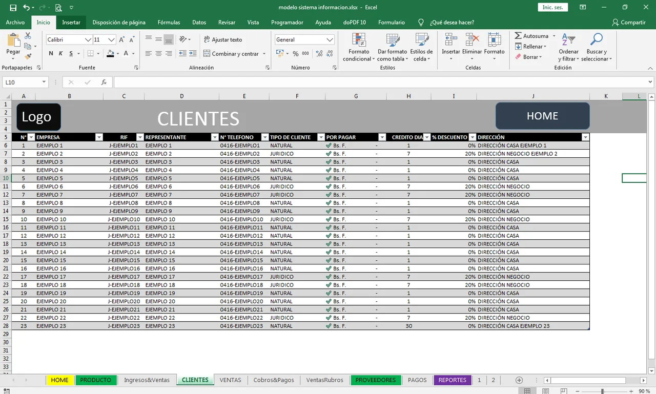Click the Cut scissors icon
656x394 pixels.
tap(28, 36)
